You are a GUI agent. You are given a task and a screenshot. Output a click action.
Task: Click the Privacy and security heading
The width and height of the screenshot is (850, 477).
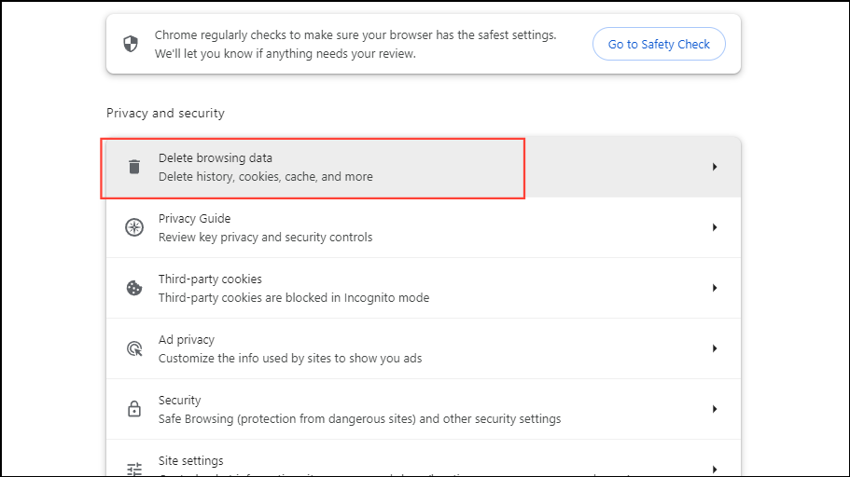coord(165,113)
